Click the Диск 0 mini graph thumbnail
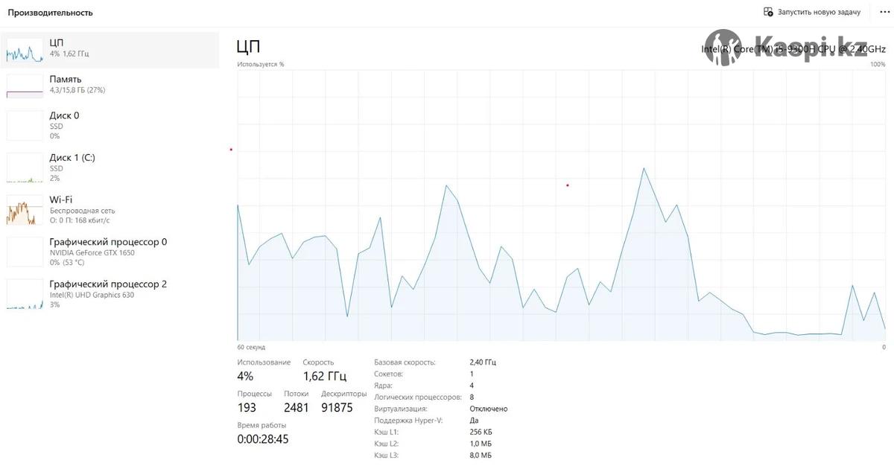This screenshot has height=466, width=894. pos(25,125)
